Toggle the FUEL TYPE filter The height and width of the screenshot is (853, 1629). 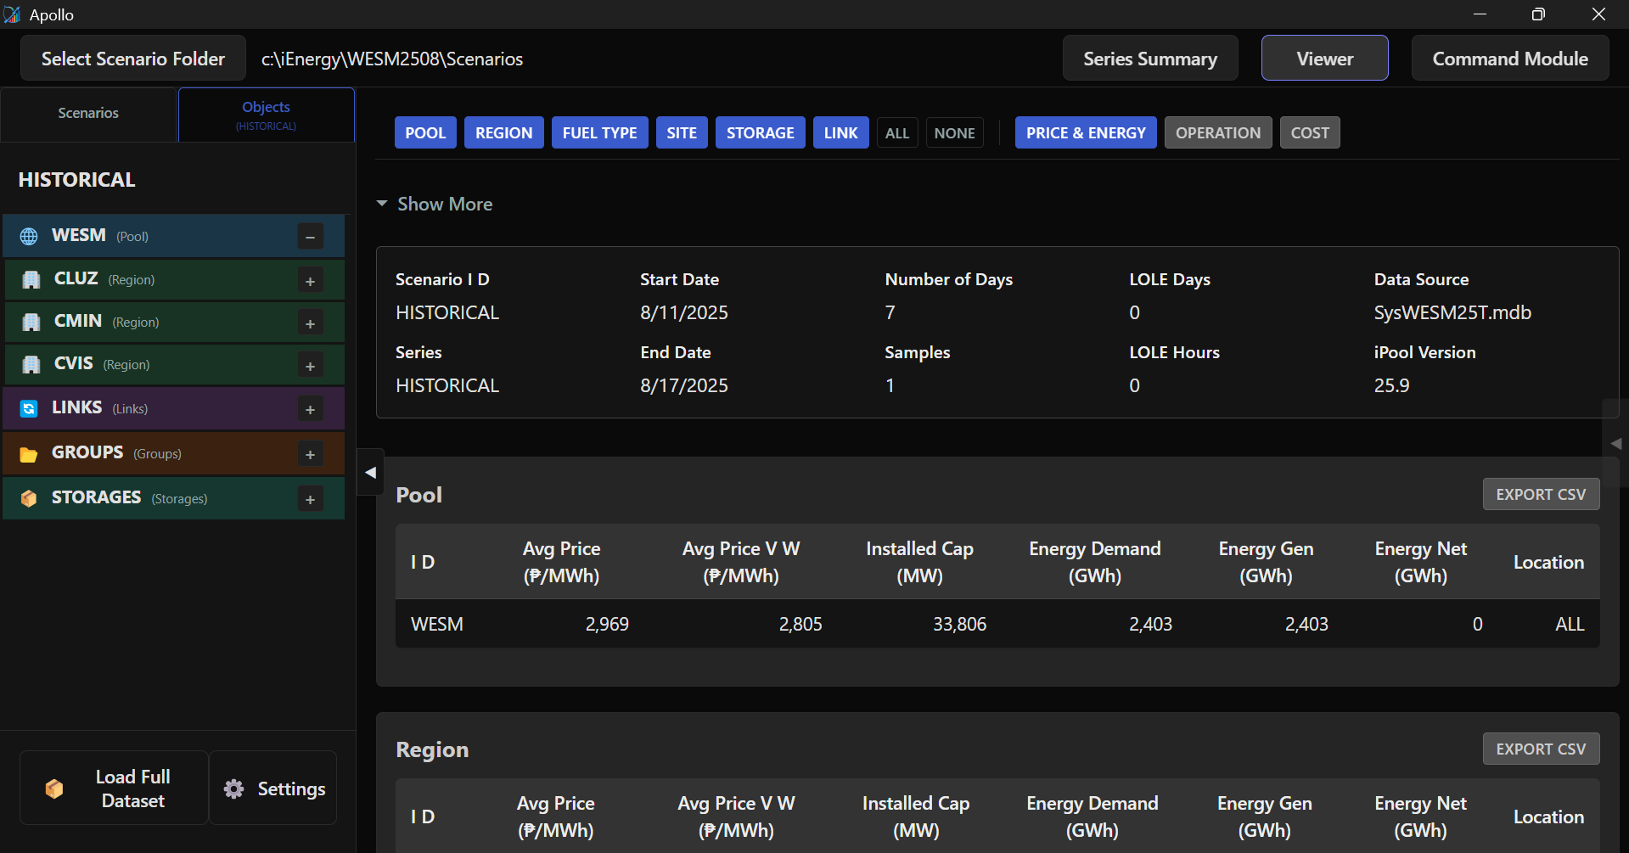coord(599,133)
